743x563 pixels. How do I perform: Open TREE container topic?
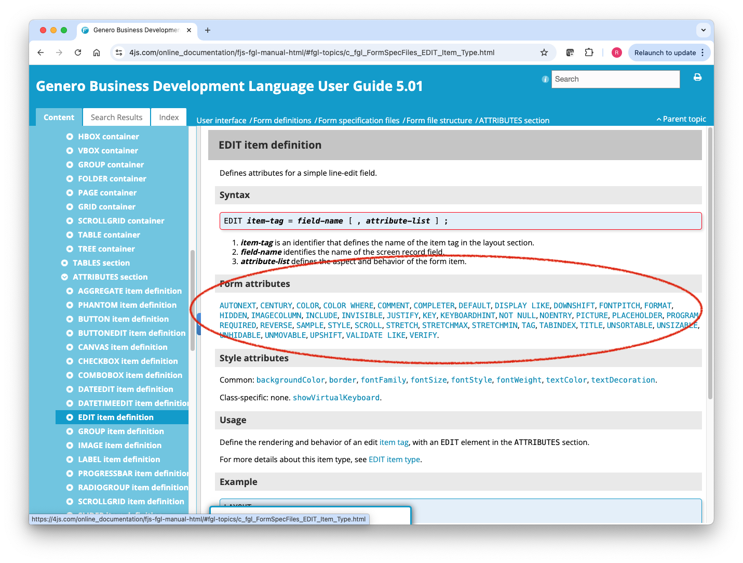(106, 249)
